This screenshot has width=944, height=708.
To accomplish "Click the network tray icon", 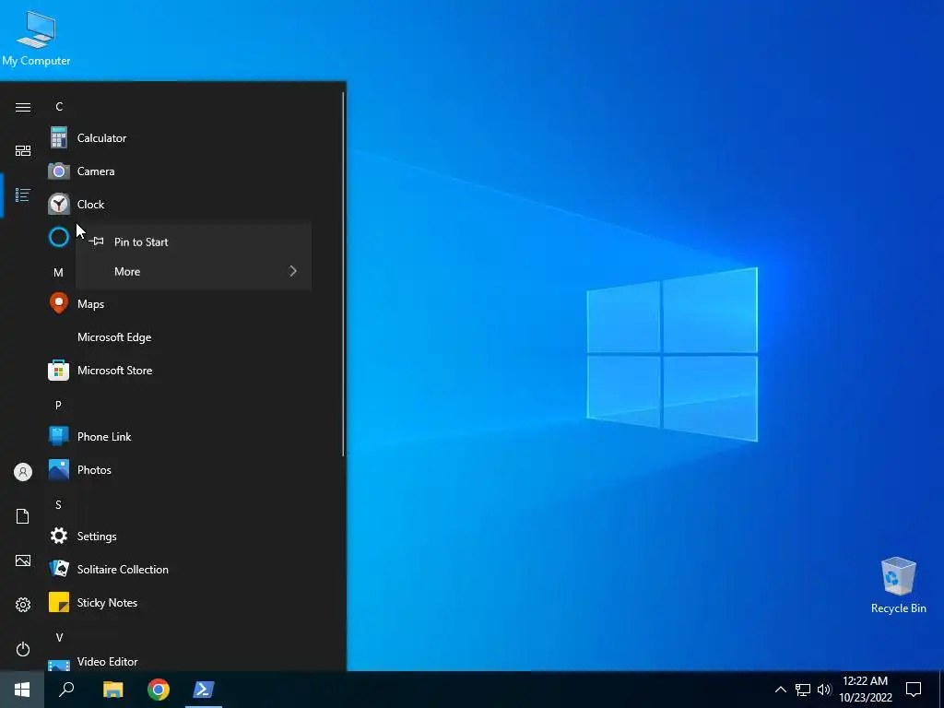I will (803, 690).
